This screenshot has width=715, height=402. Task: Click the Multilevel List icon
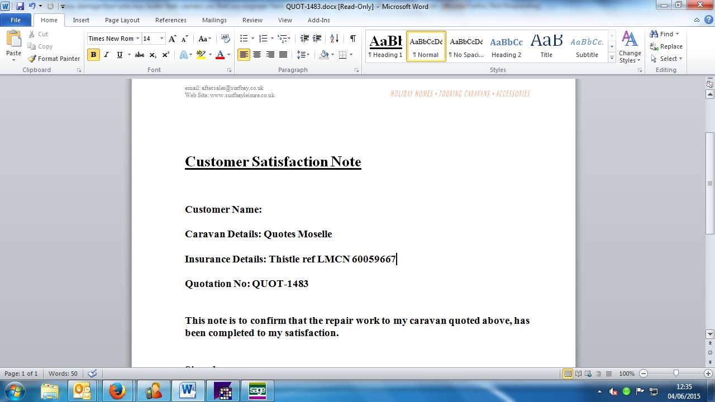(283, 39)
